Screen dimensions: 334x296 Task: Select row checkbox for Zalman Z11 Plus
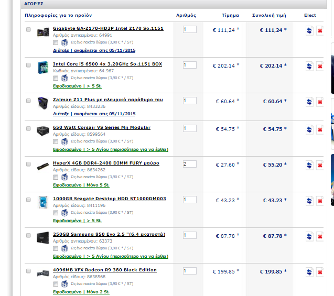tap(28, 101)
